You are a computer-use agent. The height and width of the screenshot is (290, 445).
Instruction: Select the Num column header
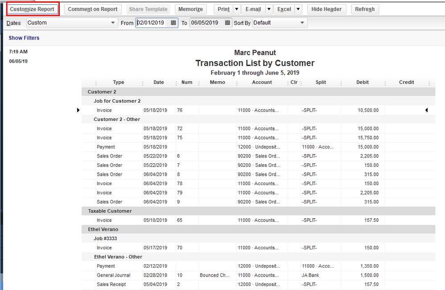click(187, 82)
